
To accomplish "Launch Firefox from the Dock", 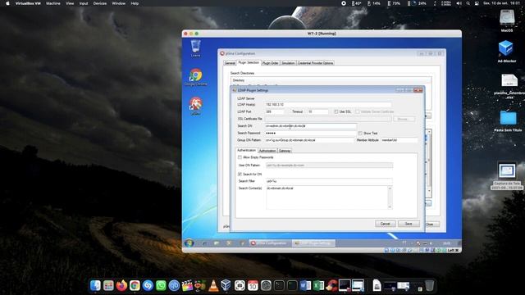I will 121,285.
